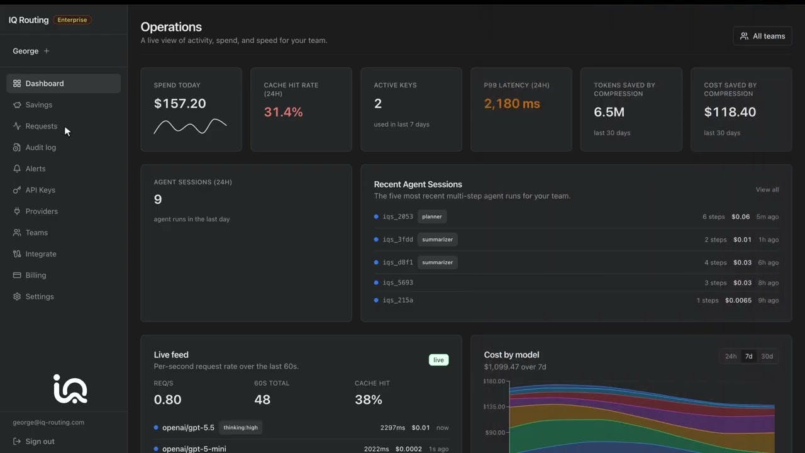Click the summarizer tag on iqs_3fdd

438,240
